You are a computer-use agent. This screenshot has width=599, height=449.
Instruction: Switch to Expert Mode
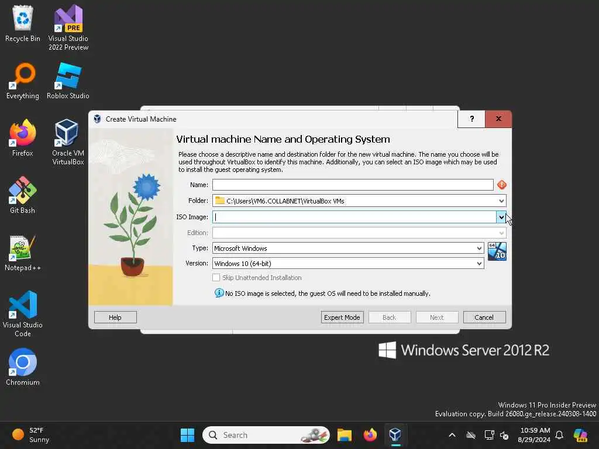342,317
